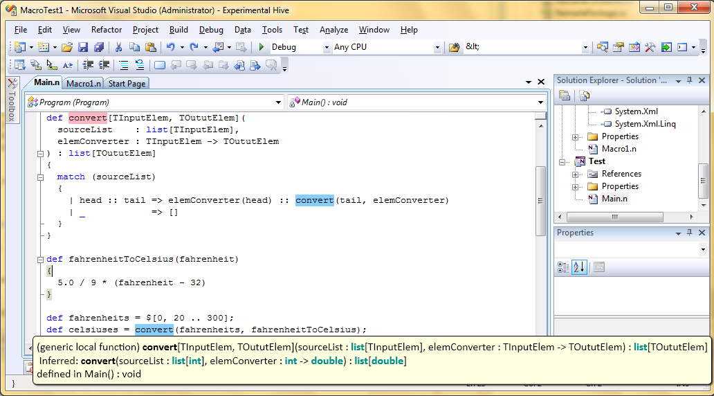This screenshot has width=714, height=396.
Task: Toggle auto-hide pin on Solution Explorer
Action: [x=689, y=80]
